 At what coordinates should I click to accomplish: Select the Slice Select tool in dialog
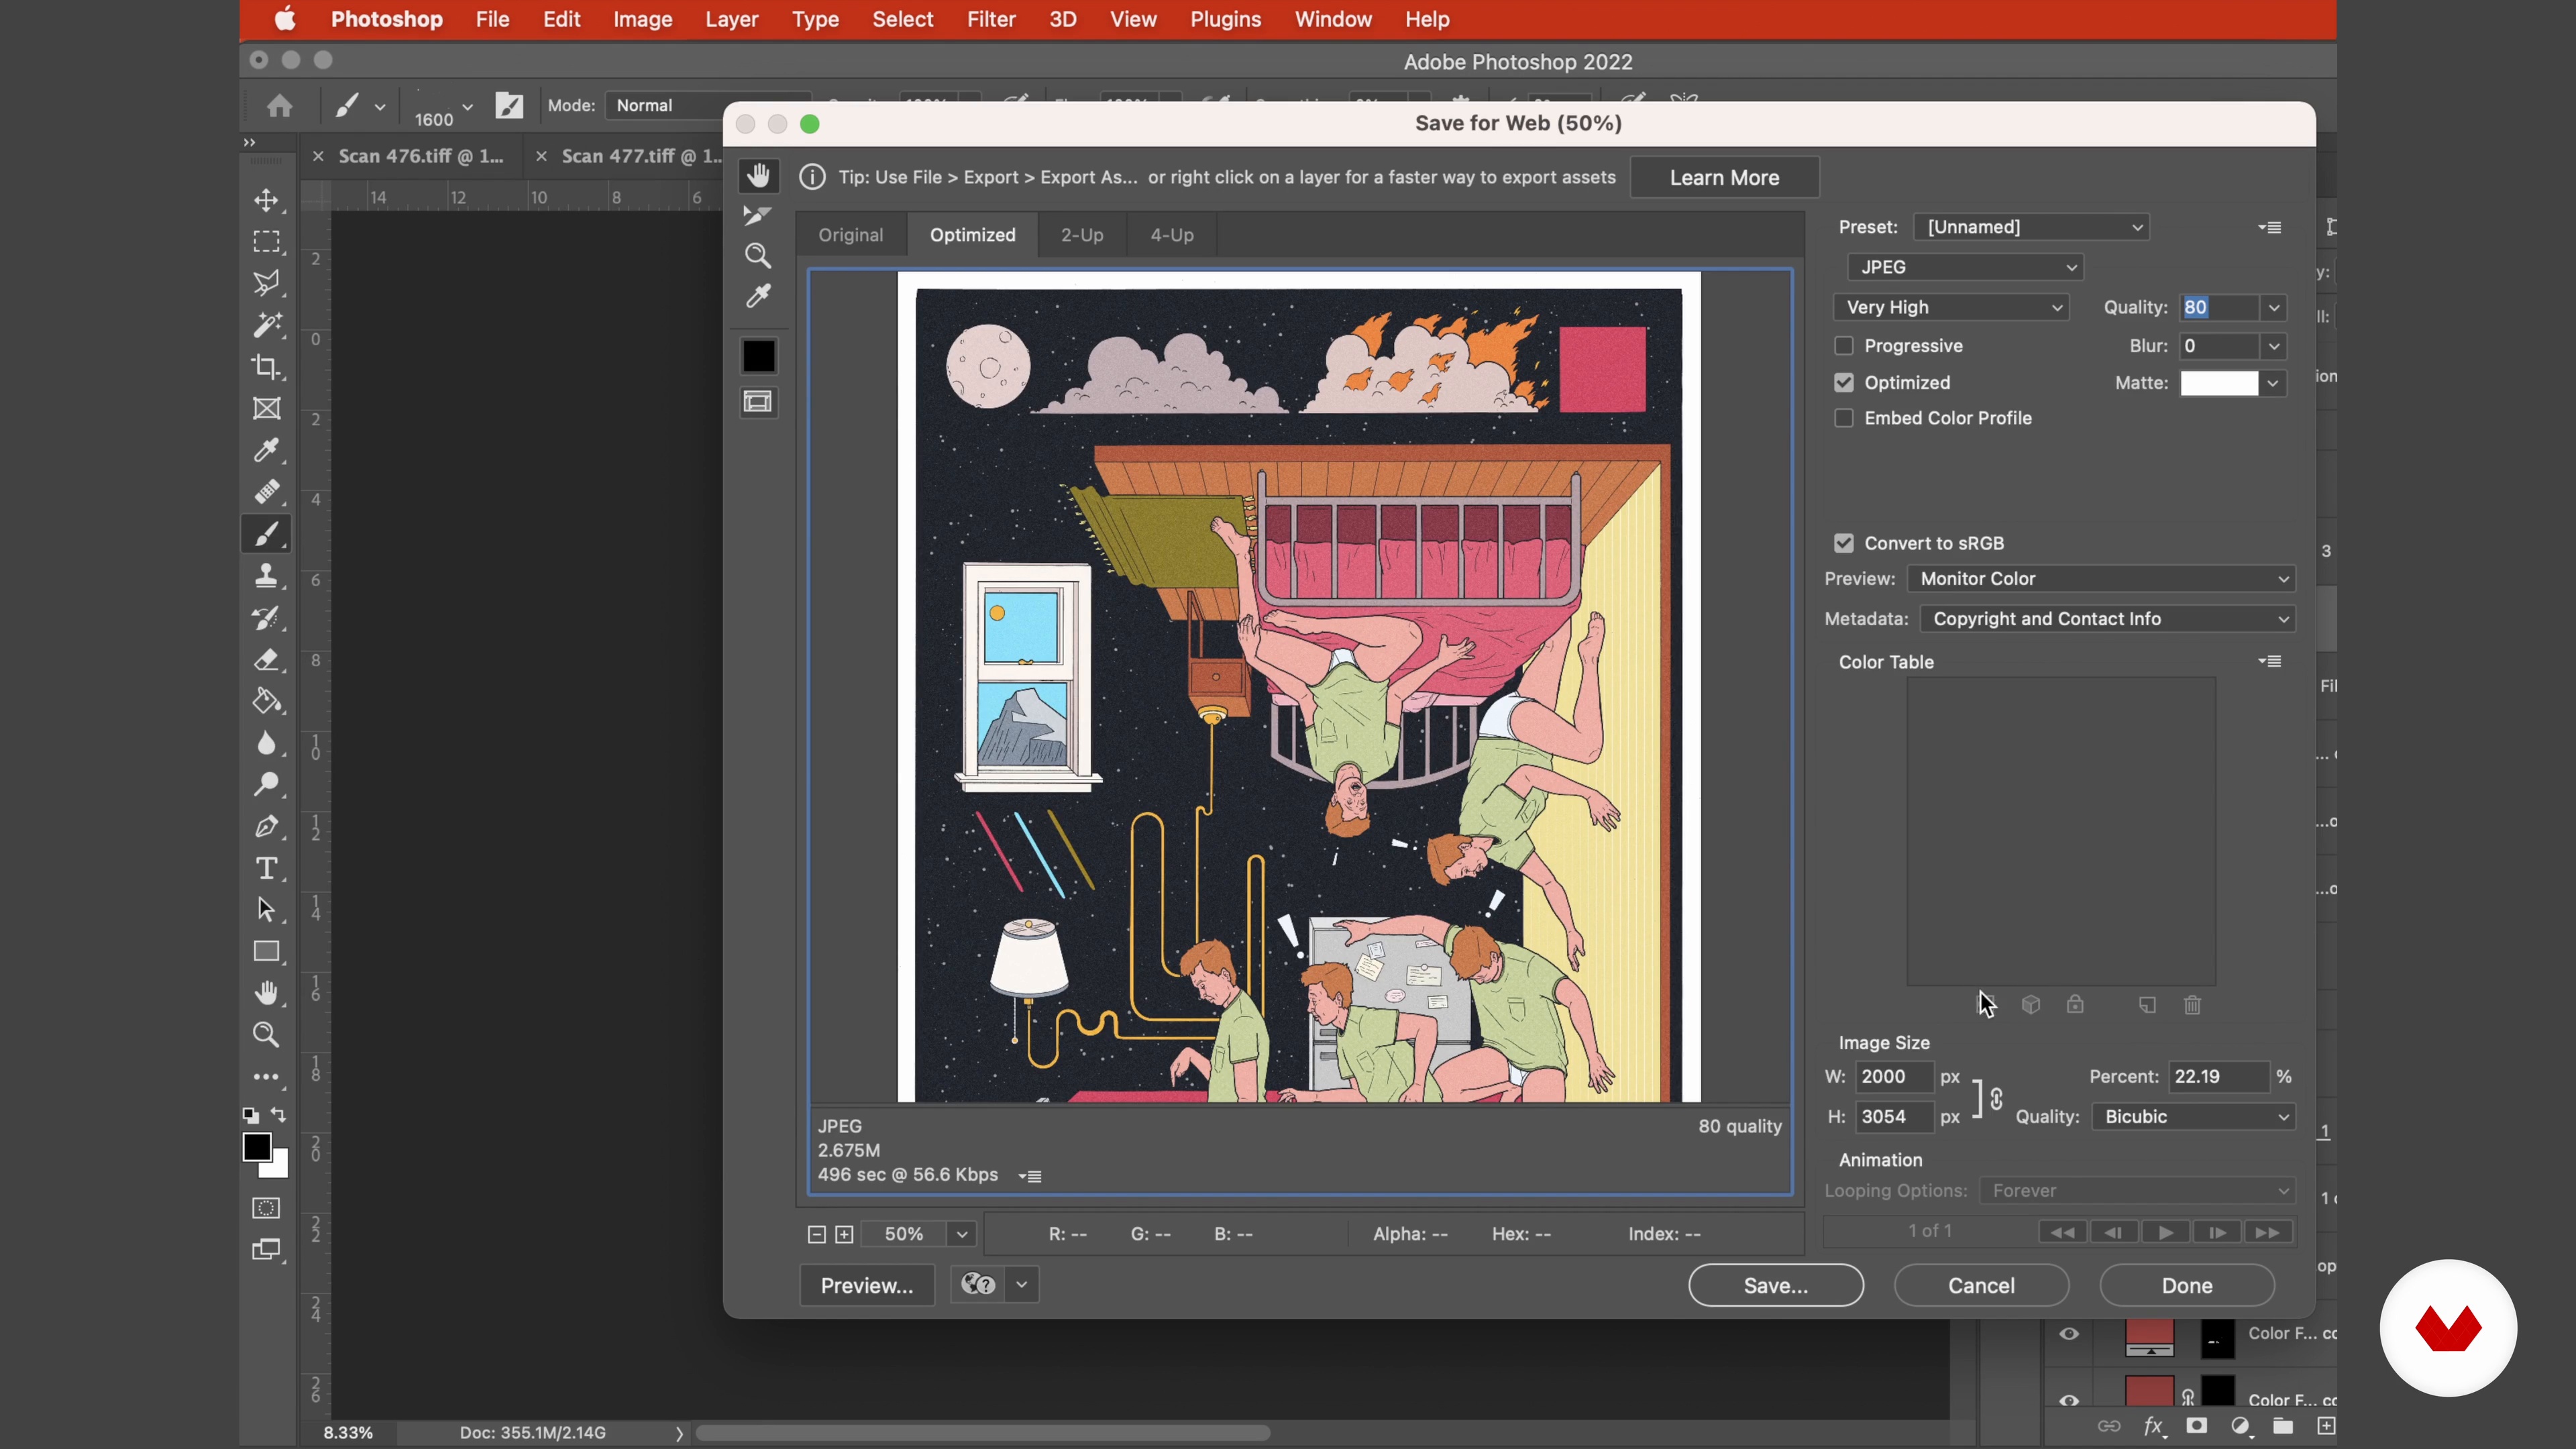pyautogui.click(x=758, y=215)
